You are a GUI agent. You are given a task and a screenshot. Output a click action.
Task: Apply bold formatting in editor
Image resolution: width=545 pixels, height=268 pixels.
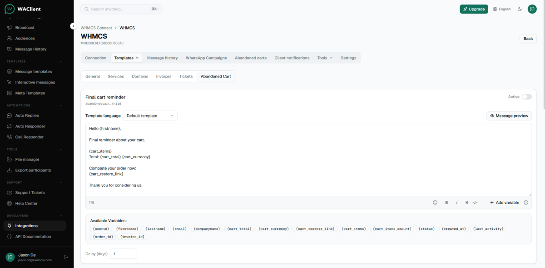point(446,203)
